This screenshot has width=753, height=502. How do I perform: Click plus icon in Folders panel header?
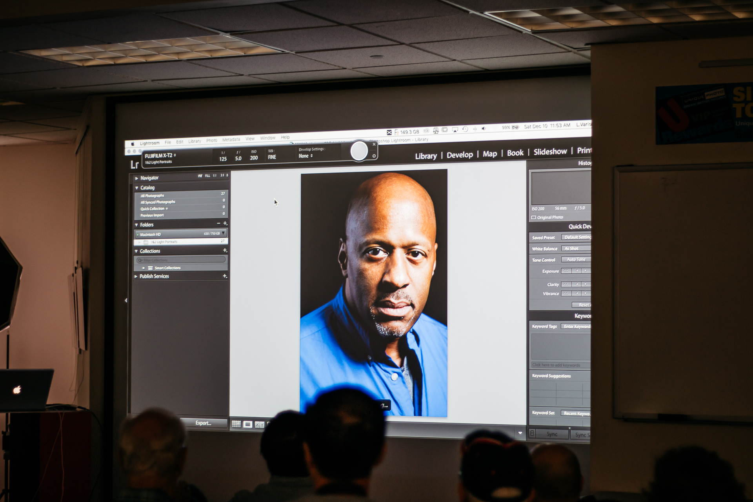tap(225, 223)
